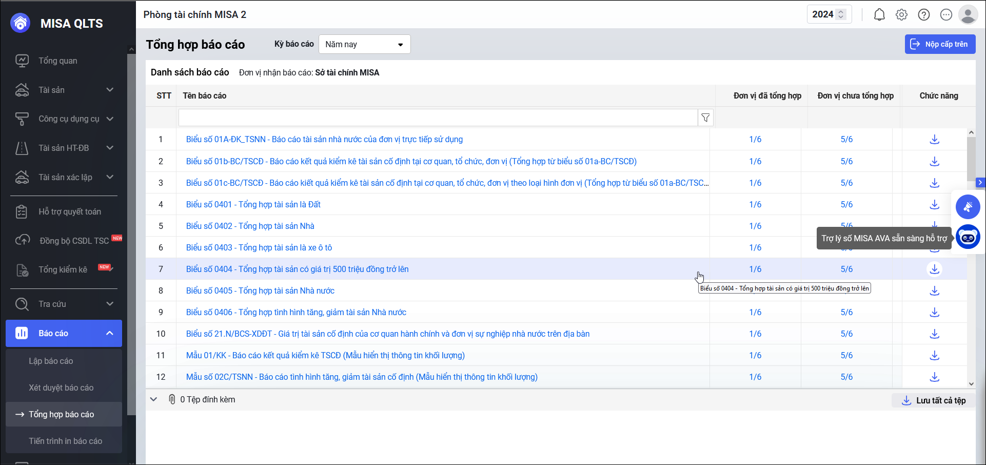Click the filter funnel icon
The image size is (986, 465).
(x=705, y=118)
